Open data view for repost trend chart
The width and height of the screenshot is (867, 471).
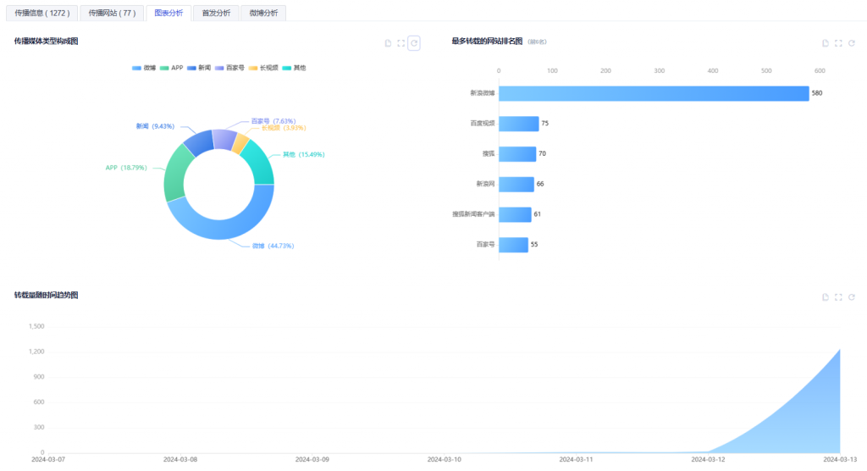826,297
